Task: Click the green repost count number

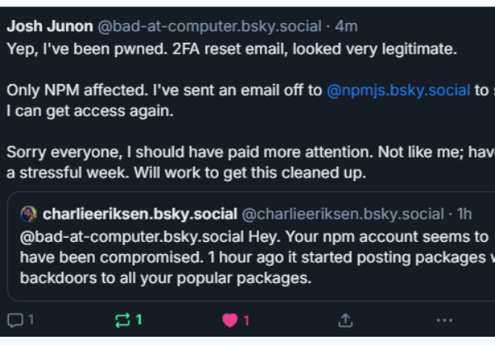Action: [x=139, y=319]
